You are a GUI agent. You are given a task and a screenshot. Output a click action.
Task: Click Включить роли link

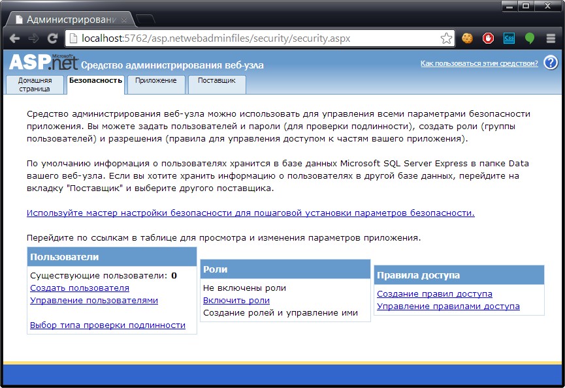pos(236,300)
